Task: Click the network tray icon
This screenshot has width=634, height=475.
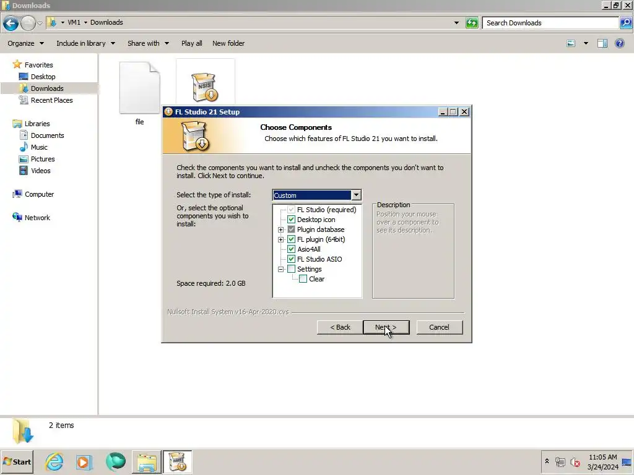Action: click(x=560, y=461)
